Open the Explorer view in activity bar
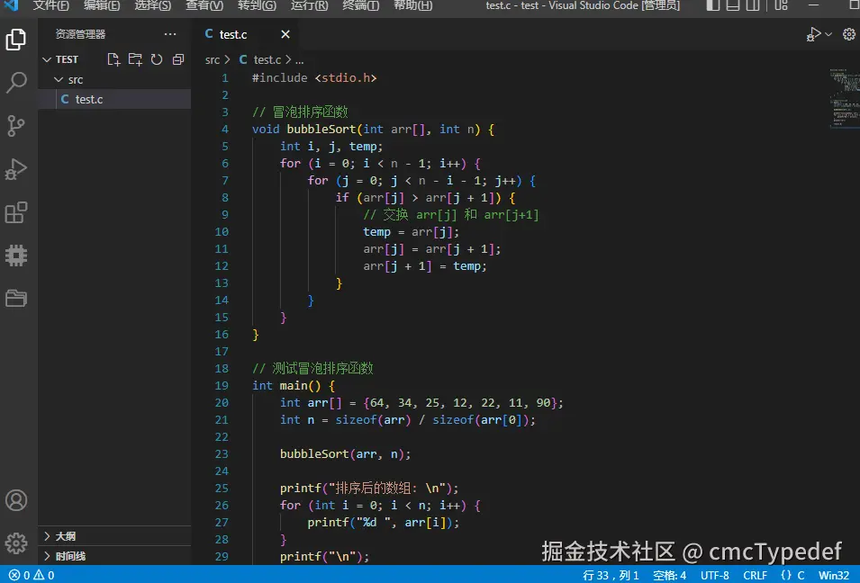The height and width of the screenshot is (583, 860). [16, 40]
